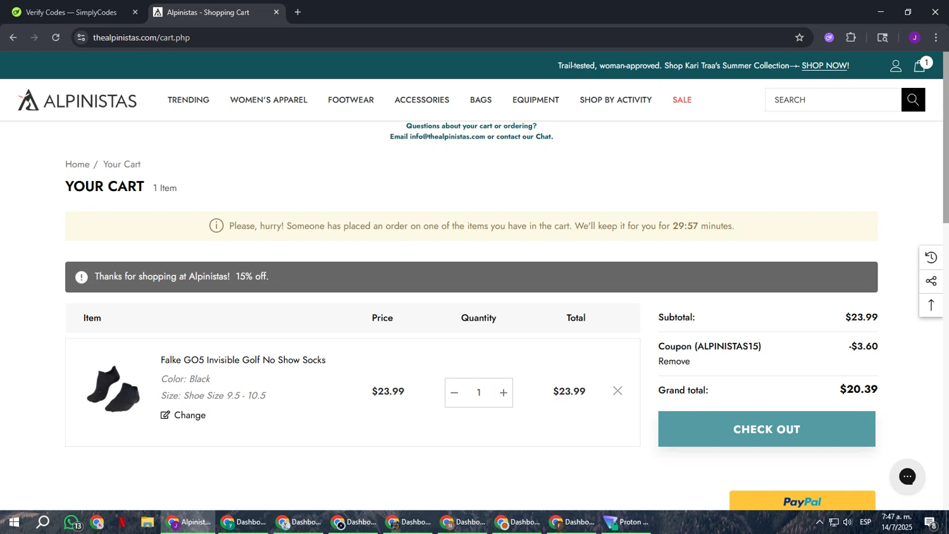Screen dimensions: 949x534
Task: Click the Change edit icon link
Action: [x=183, y=415]
